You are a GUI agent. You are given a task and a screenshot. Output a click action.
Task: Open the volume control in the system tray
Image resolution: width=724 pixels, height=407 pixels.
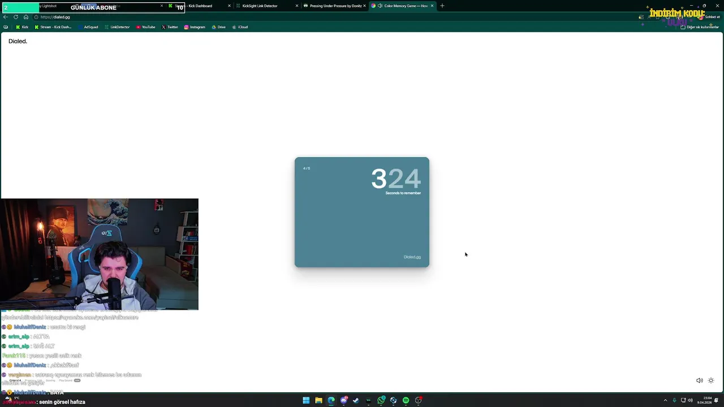tap(690, 400)
